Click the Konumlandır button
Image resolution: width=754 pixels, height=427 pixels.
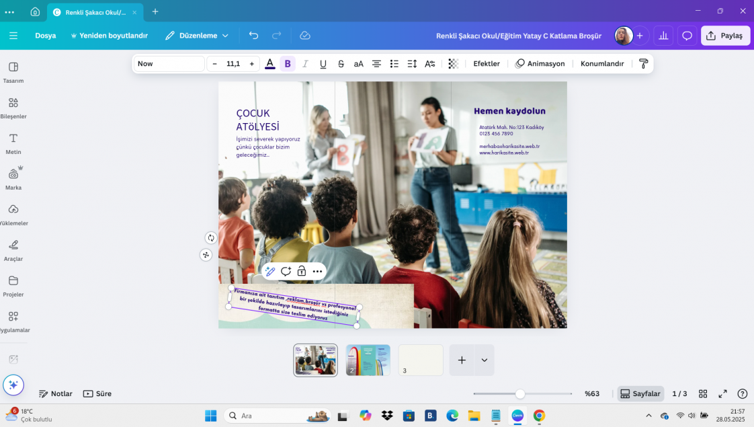point(602,64)
